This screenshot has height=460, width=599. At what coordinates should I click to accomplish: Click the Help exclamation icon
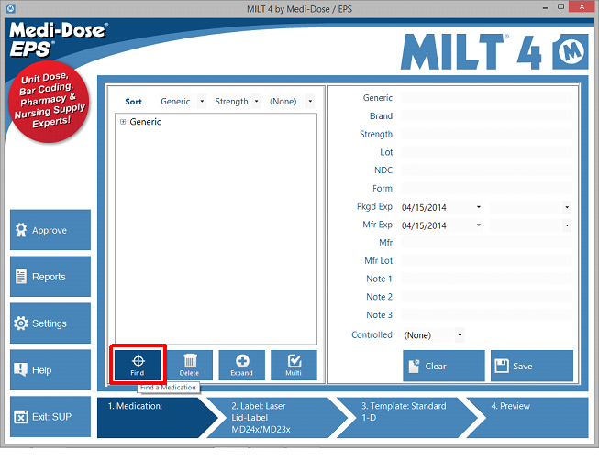tap(20, 369)
